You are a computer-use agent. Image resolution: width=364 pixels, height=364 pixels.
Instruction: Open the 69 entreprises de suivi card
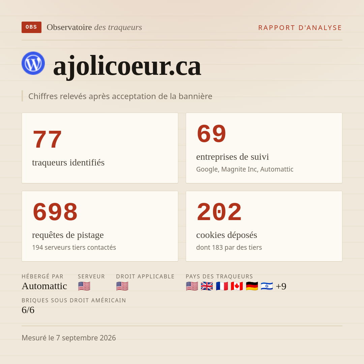264,148
